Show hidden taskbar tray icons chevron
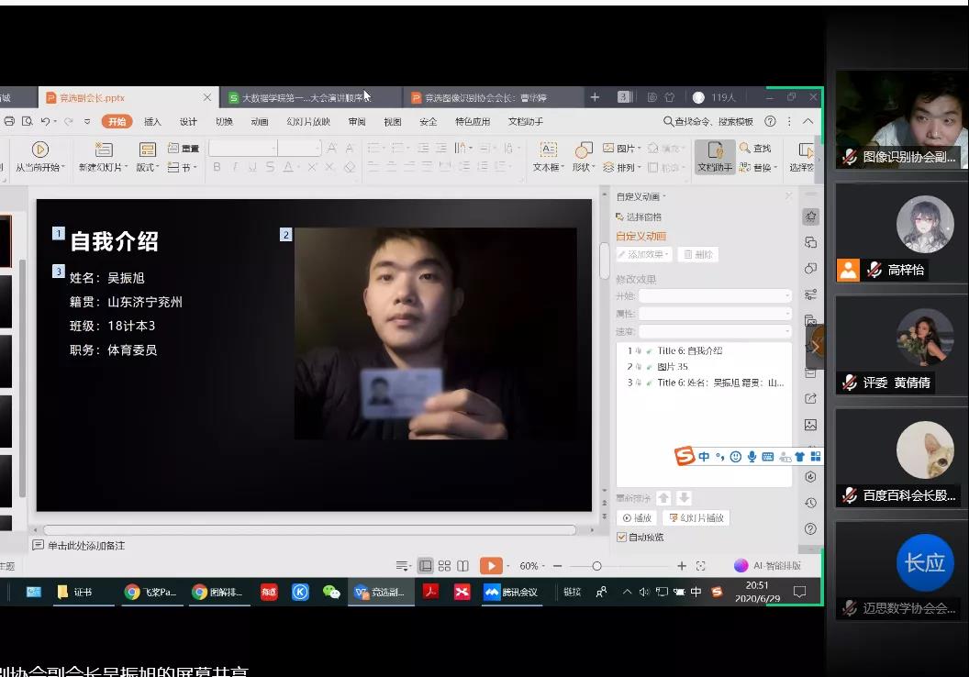 click(x=628, y=592)
